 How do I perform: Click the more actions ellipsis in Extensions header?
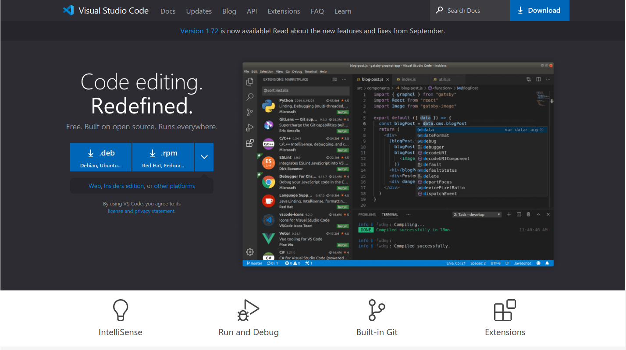point(344,79)
